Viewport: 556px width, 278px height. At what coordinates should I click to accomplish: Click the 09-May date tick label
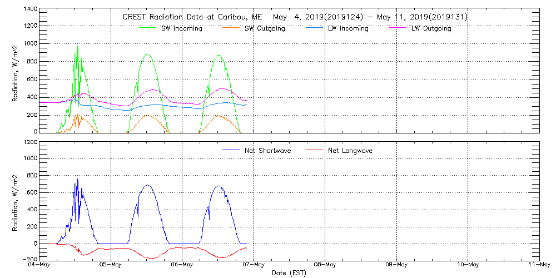pos(396,265)
